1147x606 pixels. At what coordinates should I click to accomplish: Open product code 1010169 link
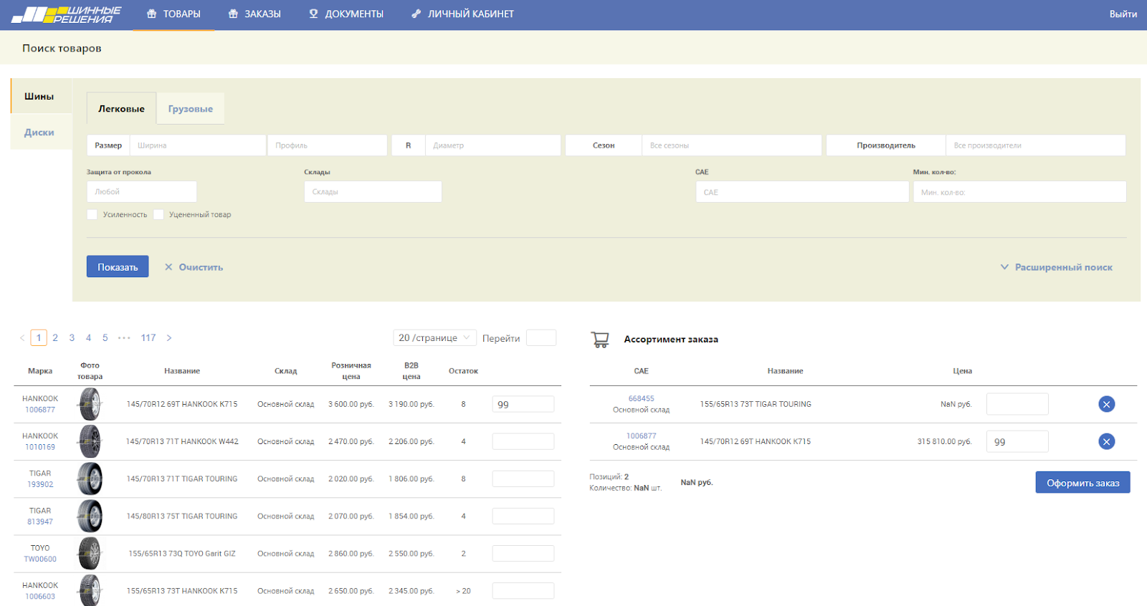[x=40, y=447]
